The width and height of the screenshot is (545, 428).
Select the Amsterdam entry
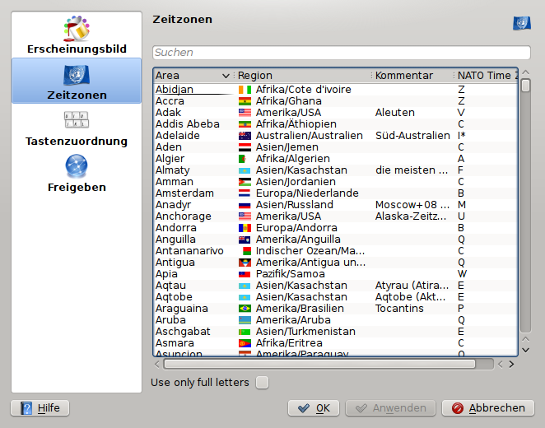click(184, 193)
